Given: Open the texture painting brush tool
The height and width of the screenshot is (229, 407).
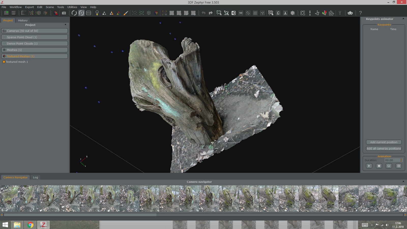Looking at the screenshot, I should [x=126, y=13].
